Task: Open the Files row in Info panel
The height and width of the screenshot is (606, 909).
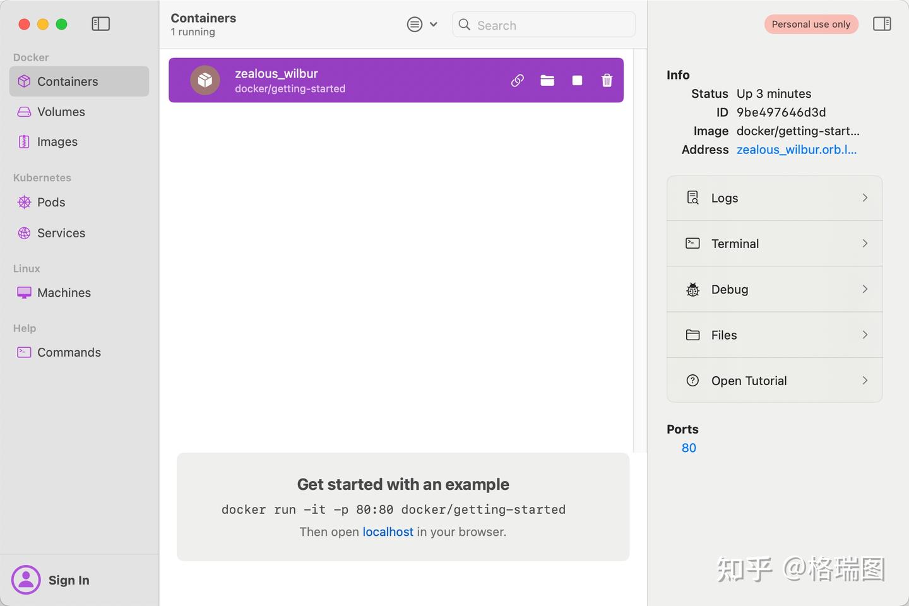Action: [x=775, y=335]
